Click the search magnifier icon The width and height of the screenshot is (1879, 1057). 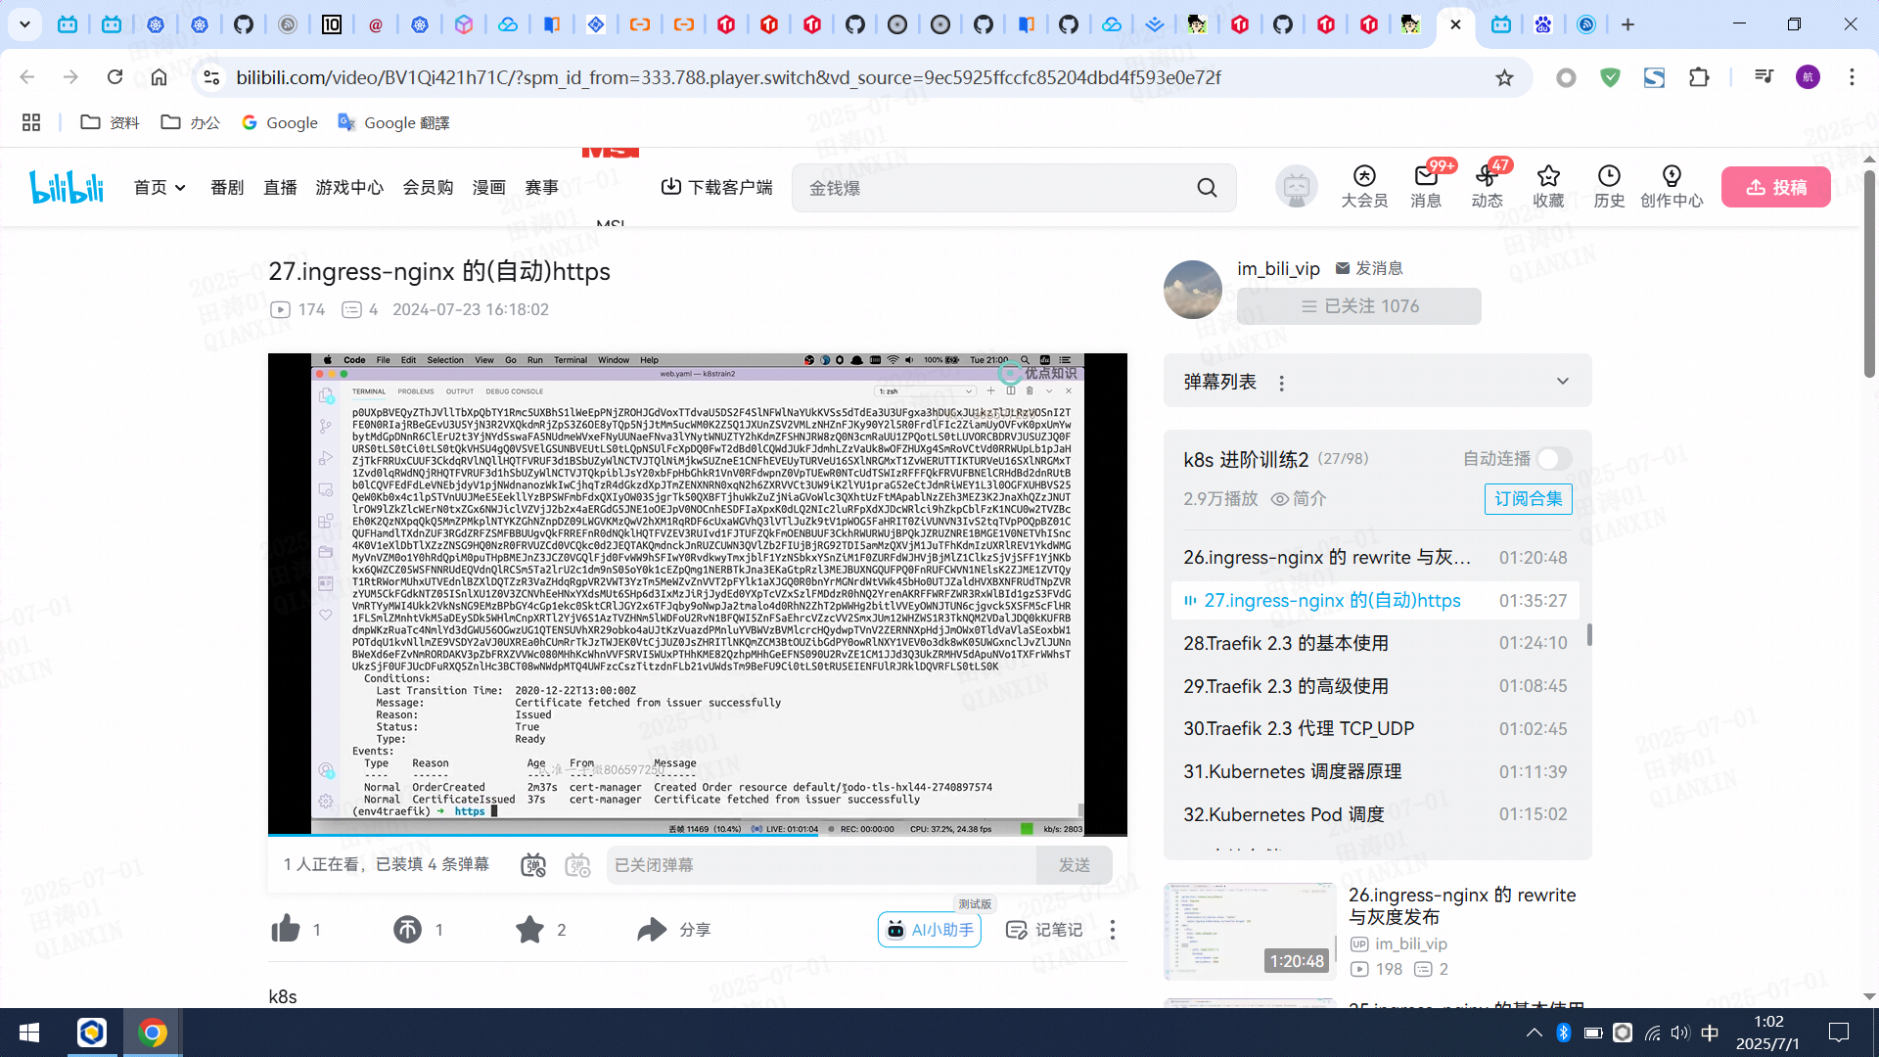tap(1207, 188)
